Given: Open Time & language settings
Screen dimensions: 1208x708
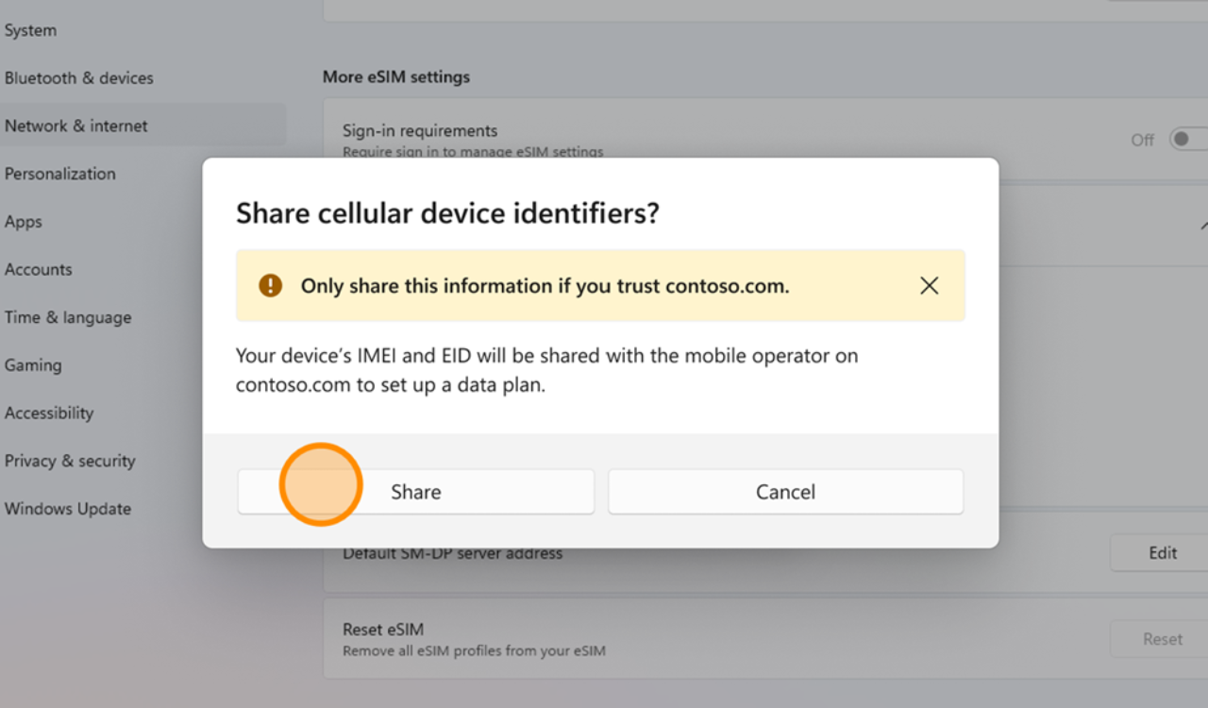Looking at the screenshot, I should coord(68,317).
